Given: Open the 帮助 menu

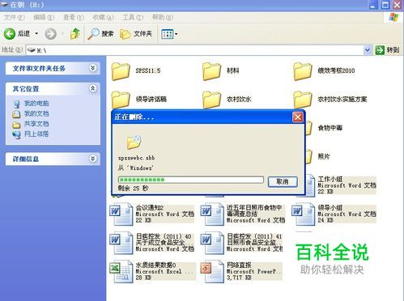Looking at the screenshot, I should coord(163,18).
